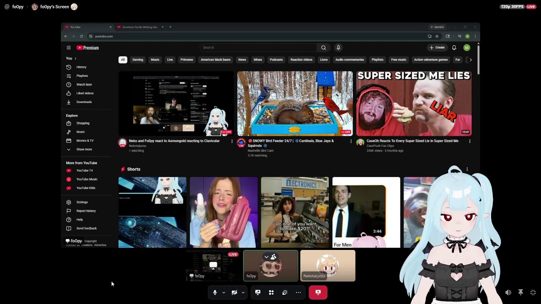
Task: Select the American black bears chip
Action: coord(216,60)
